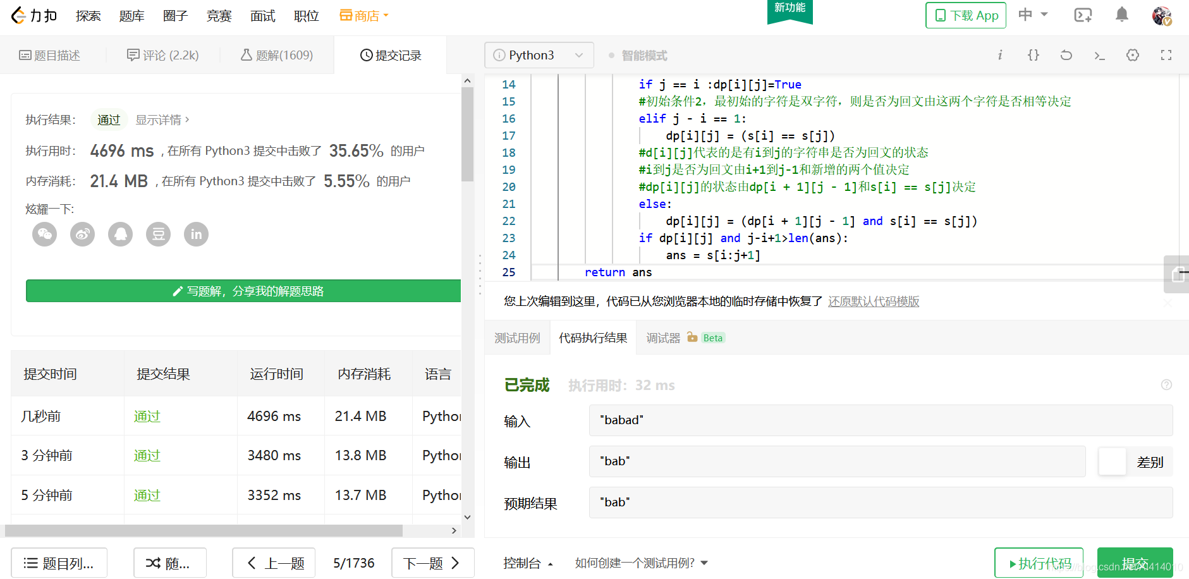1189x579 pixels.
Task: Click 执行代码 run button
Action: (1039, 563)
